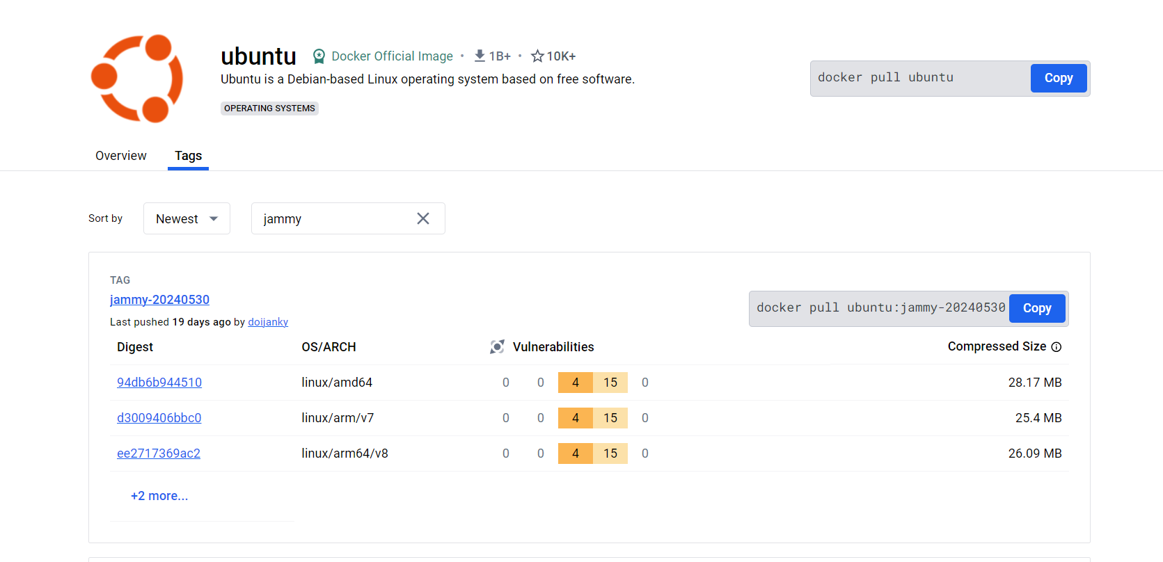Click the 26.09 MB size value
This screenshot has height=562, width=1163.
point(1035,453)
